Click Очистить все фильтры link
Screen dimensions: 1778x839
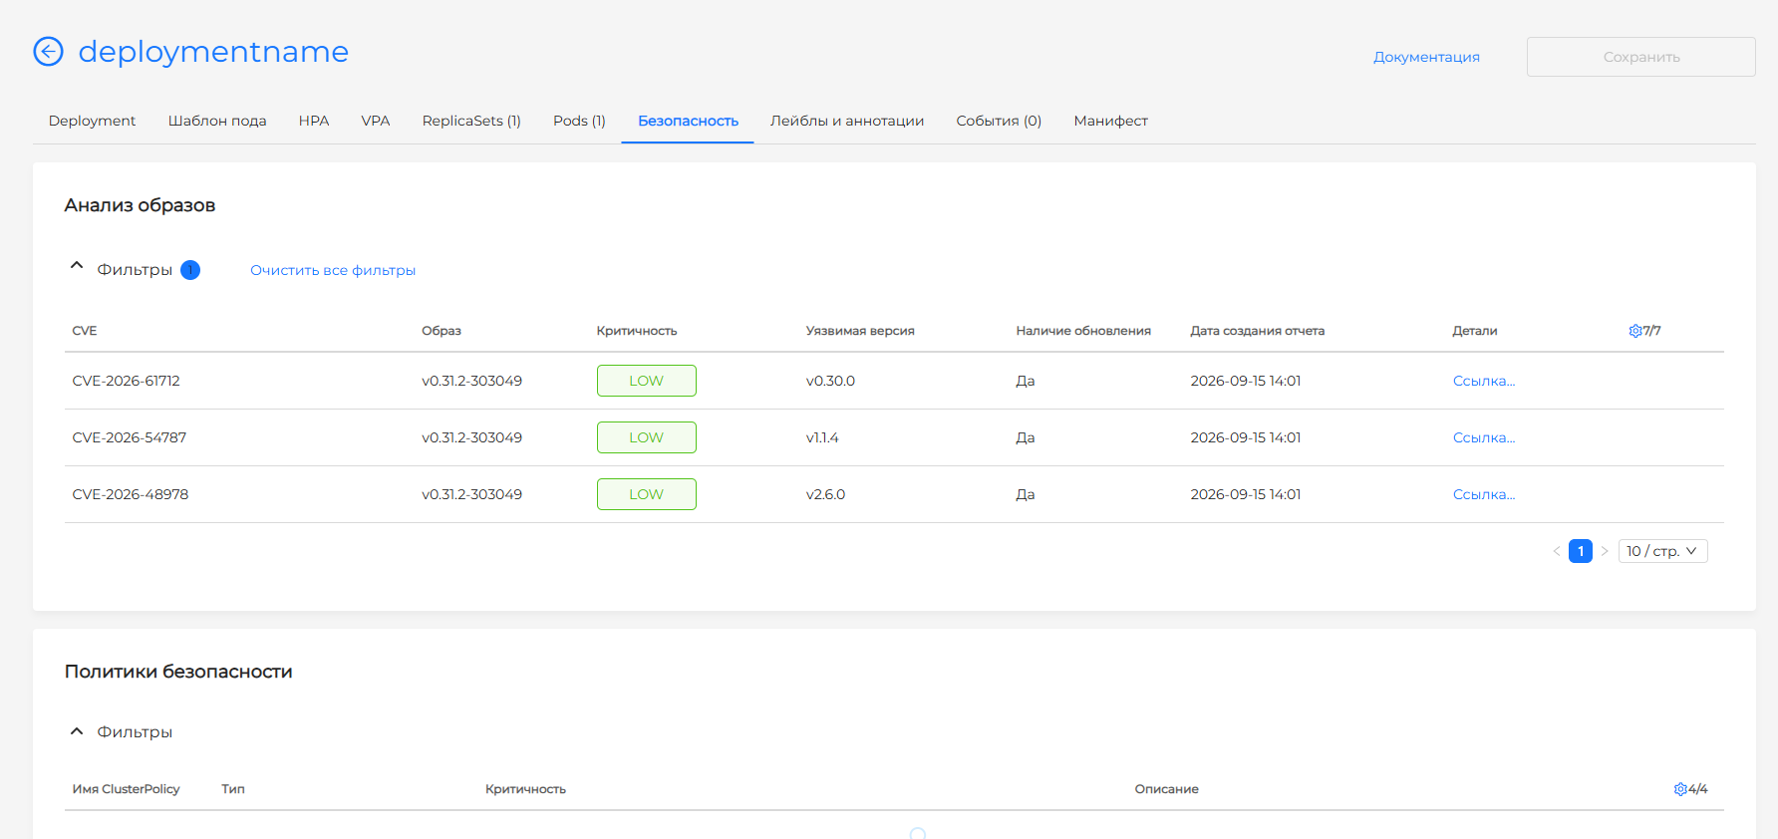click(333, 270)
